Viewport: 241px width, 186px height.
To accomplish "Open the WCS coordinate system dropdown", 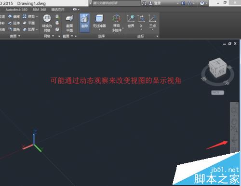I will [217, 93].
